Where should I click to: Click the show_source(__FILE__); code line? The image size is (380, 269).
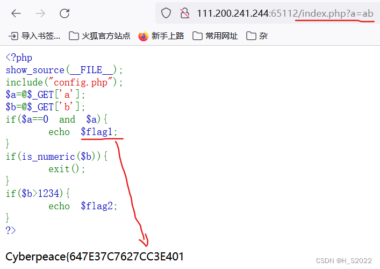click(x=64, y=70)
